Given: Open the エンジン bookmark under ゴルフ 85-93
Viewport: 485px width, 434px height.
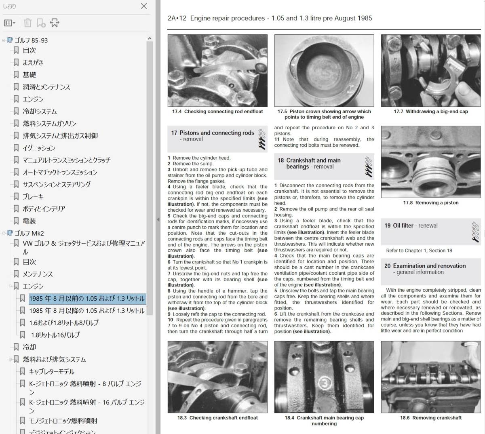Looking at the screenshot, I should coord(33,99).
